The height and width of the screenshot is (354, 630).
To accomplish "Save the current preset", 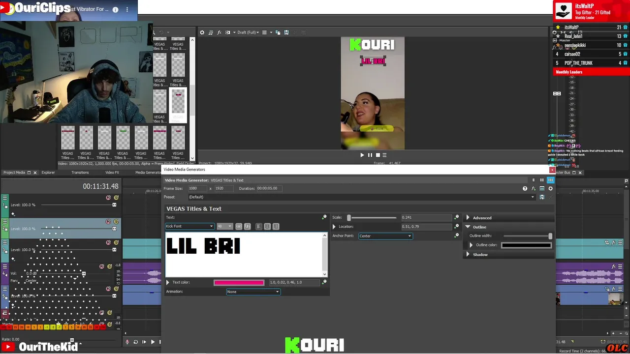I will pos(542,197).
